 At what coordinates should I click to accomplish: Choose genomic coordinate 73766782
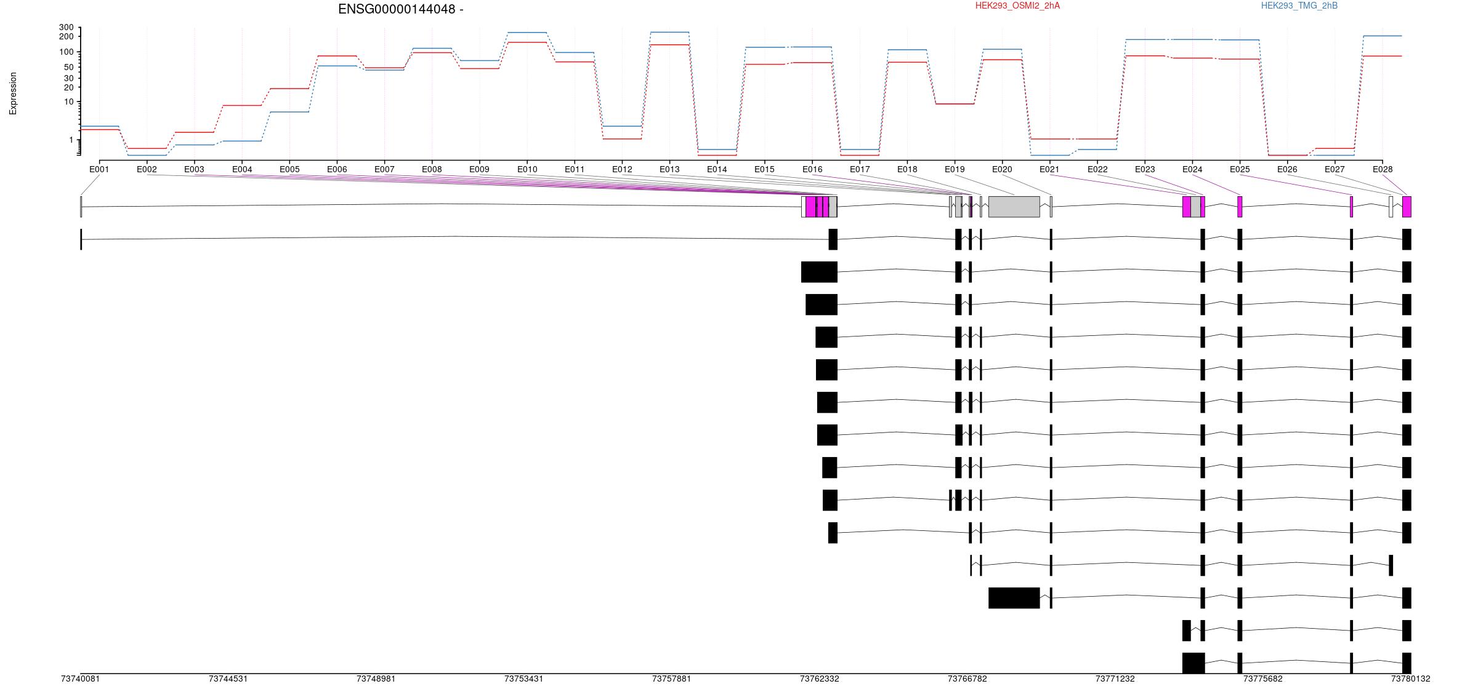pyautogui.click(x=967, y=679)
